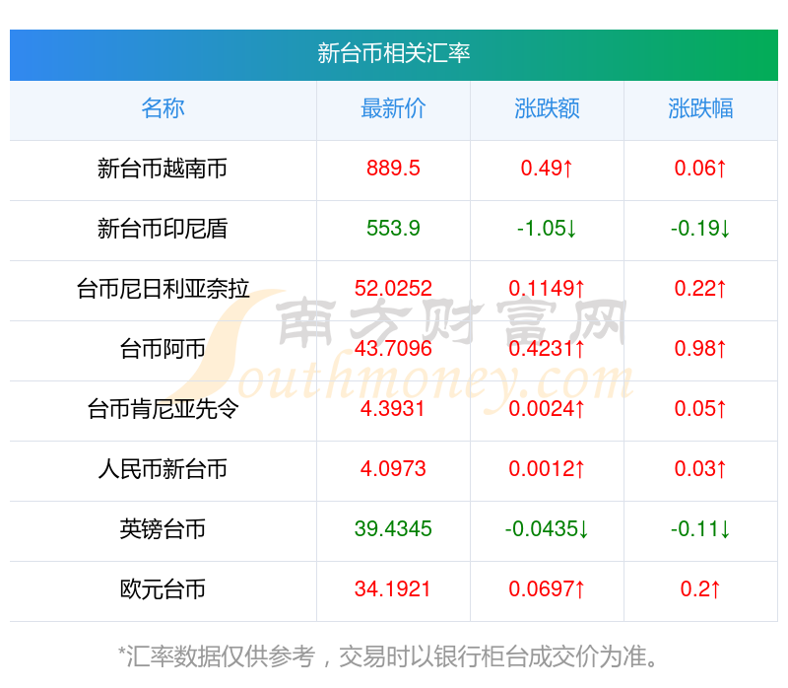Viewport: 788px width, 688px height.
Task: Click the 涨跌幅 column header
Action: click(x=700, y=108)
